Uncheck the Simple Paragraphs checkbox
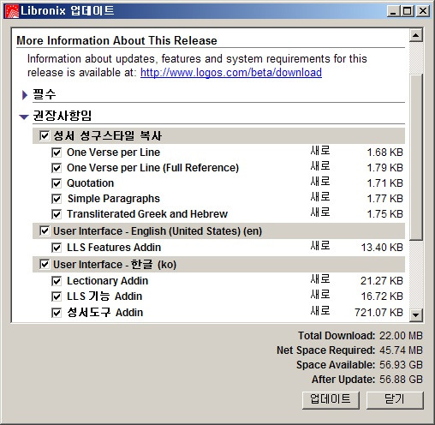 tap(57, 199)
